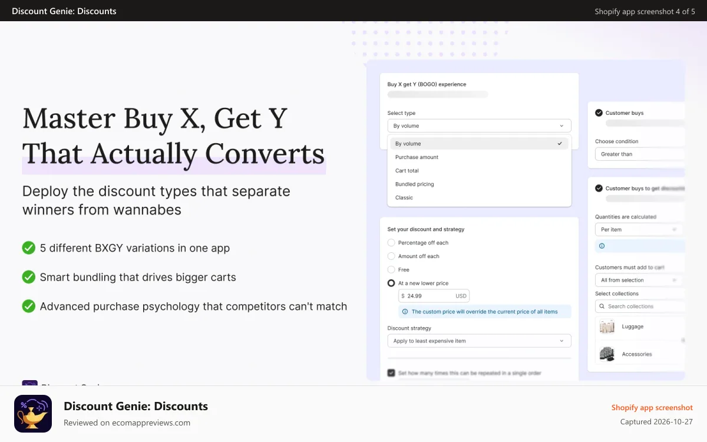This screenshot has width=707, height=442.
Task: Choose By volume from the type list
Action: [x=479, y=144]
